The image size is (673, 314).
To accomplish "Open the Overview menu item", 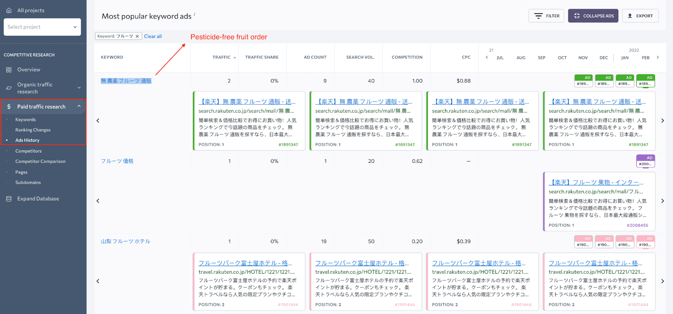I will pyautogui.click(x=29, y=70).
